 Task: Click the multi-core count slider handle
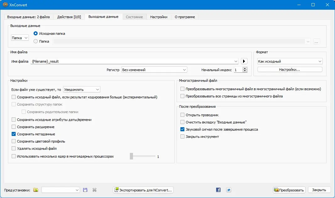[131, 156]
